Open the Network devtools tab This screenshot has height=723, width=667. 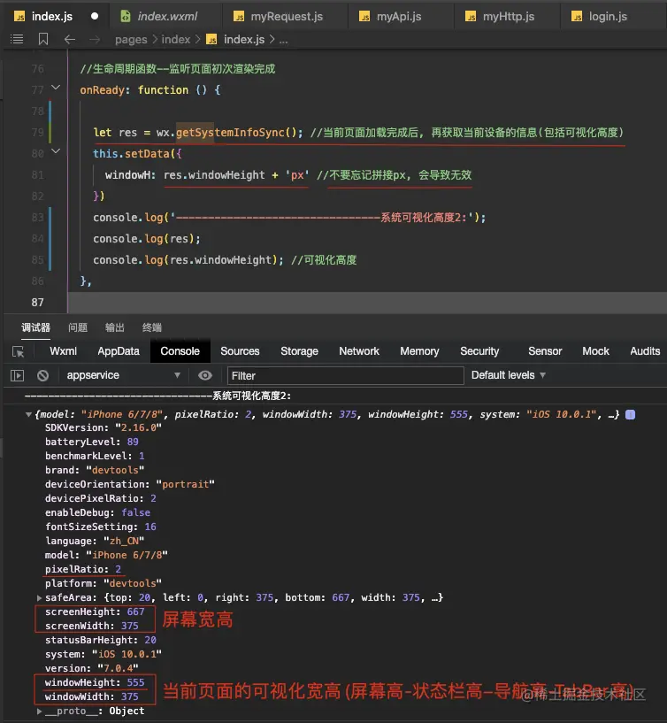click(x=359, y=351)
